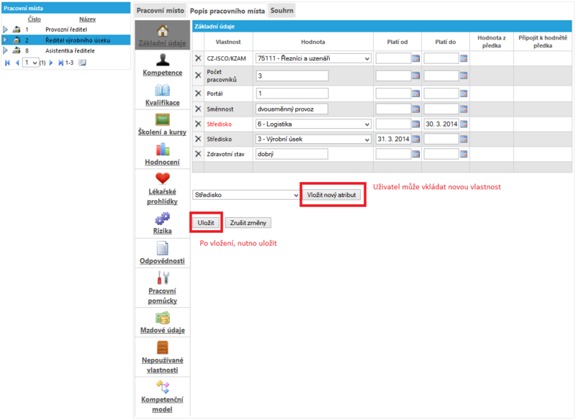Open the 3 - Výrobní úsek dropdown
This screenshot has width=576, height=420.
tap(313, 139)
